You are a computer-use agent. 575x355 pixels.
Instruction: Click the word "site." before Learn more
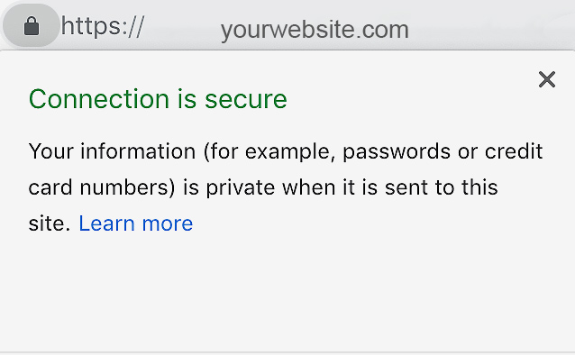[50, 223]
